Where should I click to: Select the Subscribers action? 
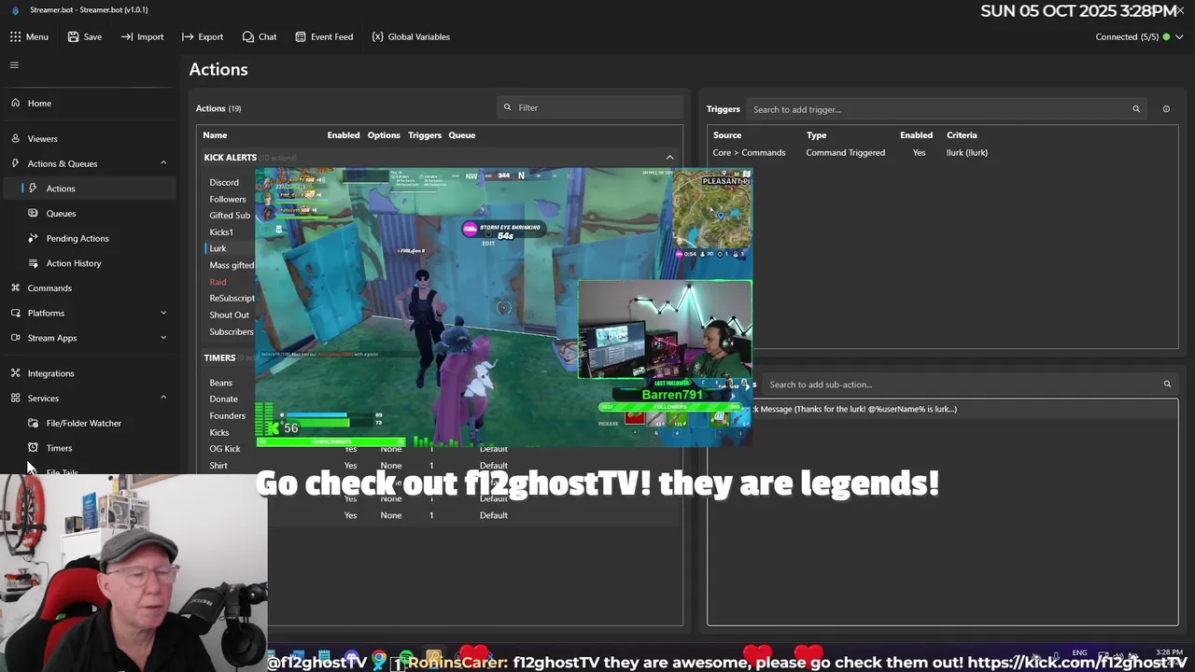pyautogui.click(x=232, y=331)
